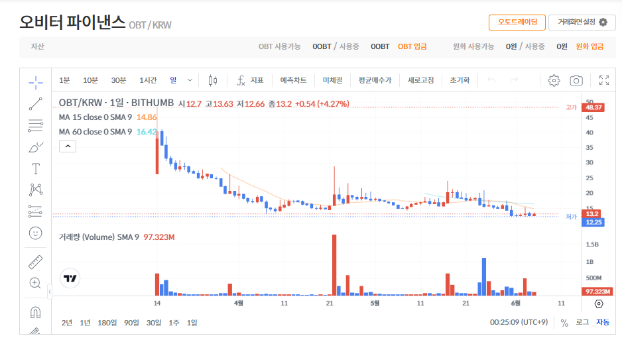Toggle the 로그 logarithmic scale
Image resolution: width=622 pixels, height=338 pixels.
click(582, 323)
